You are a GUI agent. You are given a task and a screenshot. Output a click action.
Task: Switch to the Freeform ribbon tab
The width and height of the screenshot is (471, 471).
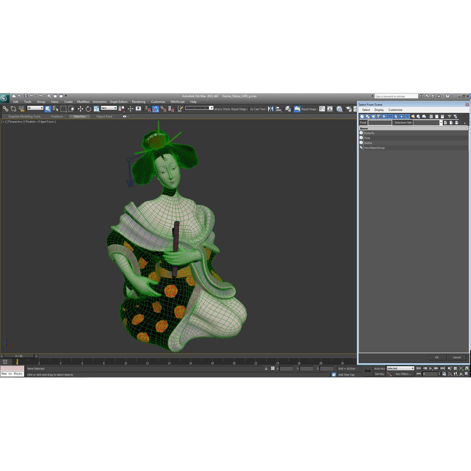(57, 116)
